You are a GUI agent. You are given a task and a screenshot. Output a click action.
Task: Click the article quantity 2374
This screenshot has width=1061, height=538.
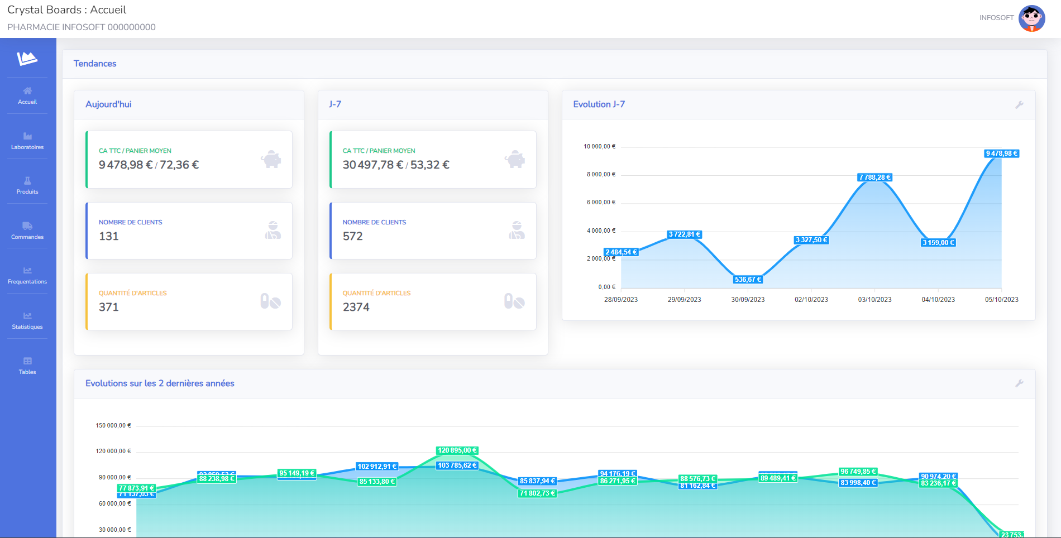[356, 307]
